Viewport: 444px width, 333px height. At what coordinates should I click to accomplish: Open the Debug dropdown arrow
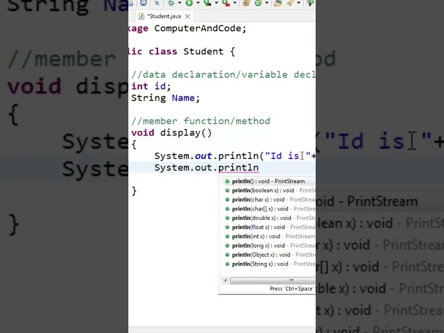tap(180, 3)
